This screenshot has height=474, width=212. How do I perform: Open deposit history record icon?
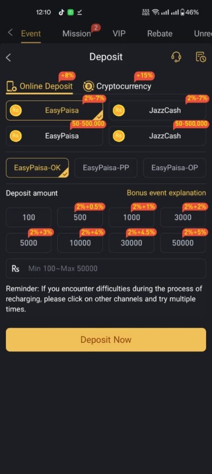pyautogui.click(x=201, y=56)
